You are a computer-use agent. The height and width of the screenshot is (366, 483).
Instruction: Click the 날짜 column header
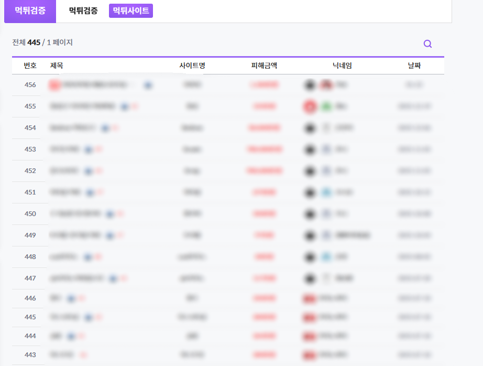(x=414, y=66)
